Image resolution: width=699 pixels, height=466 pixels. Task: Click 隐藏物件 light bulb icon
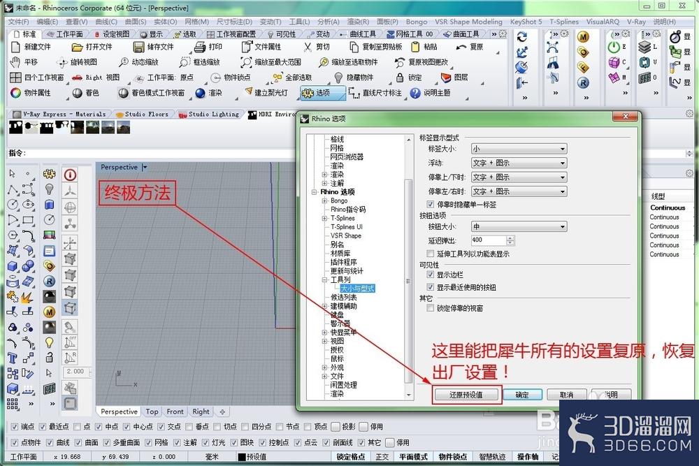[x=338, y=78]
